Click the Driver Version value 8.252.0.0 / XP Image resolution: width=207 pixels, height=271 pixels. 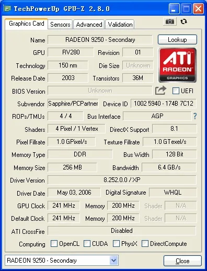point(122,180)
